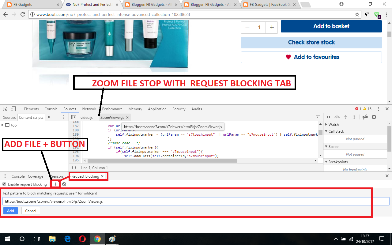Open the Sources navigator more options menu
The height and width of the screenshot is (245, 392).
click(64, 117)
